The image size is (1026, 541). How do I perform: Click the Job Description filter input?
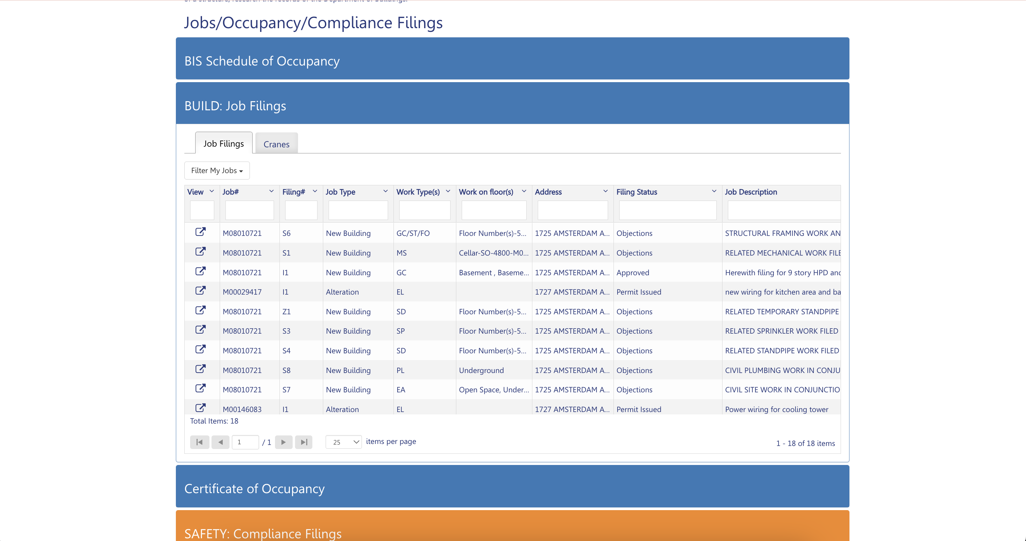(x=784, y=210)
